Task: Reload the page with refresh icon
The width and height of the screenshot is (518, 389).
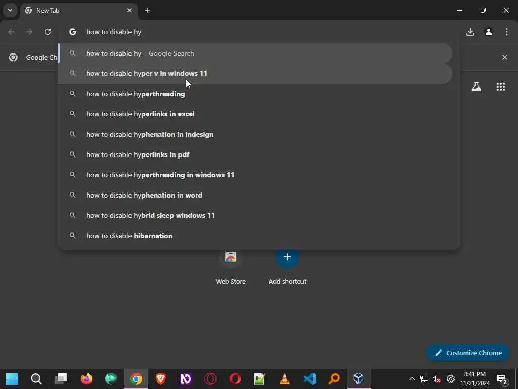Action: pos(48,32)
